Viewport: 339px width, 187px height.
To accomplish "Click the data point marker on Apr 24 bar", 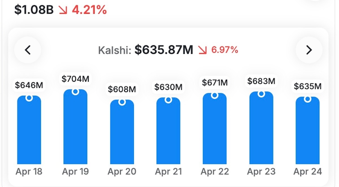I will point(308,99).
